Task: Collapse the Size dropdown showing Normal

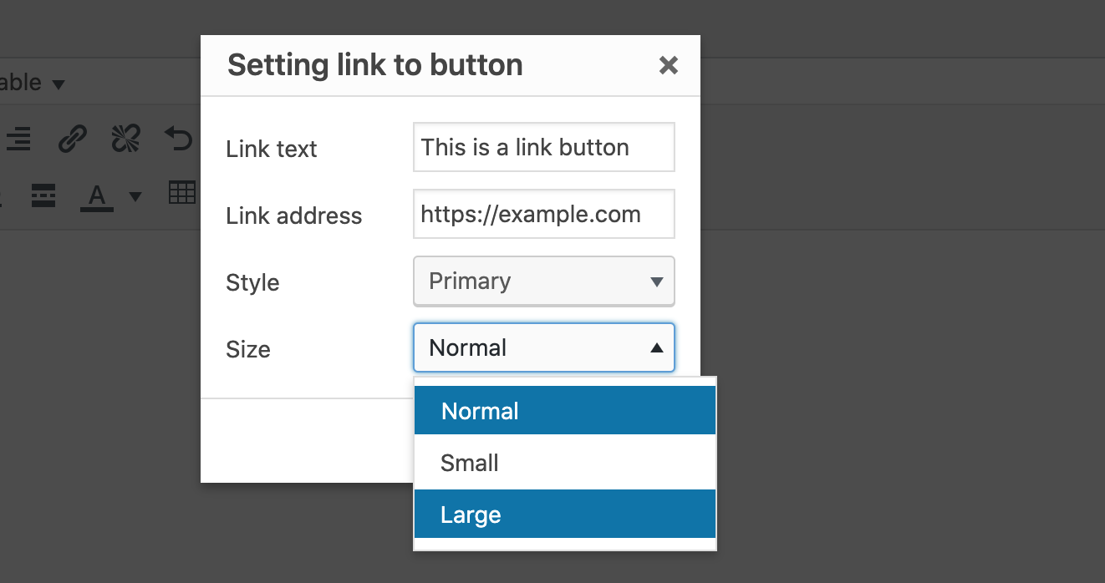Action: pyautogui.click(x=544, y=347)
